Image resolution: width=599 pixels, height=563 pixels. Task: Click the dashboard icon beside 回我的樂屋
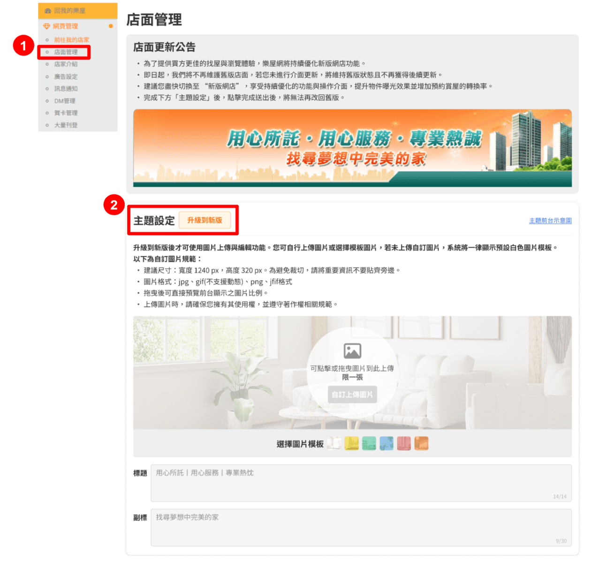(47, 11)
